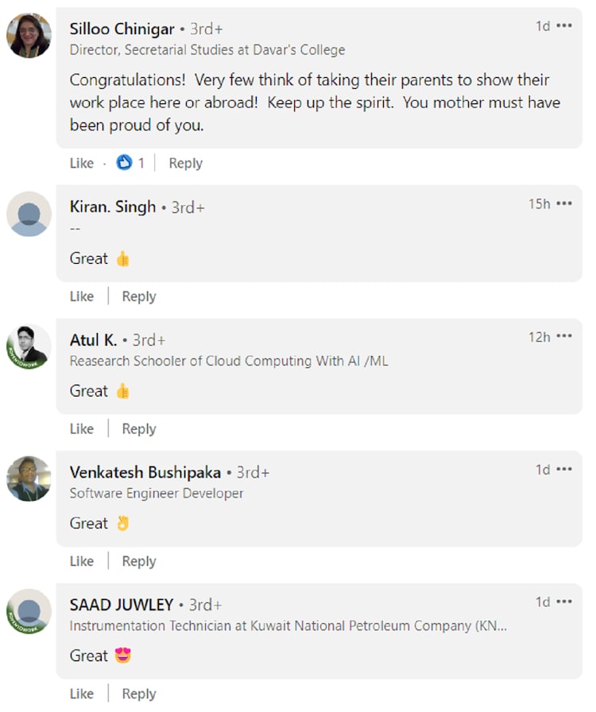Like Kiran Singh's comment
This screenshot has height=712, width=596.
pos(81,296)
